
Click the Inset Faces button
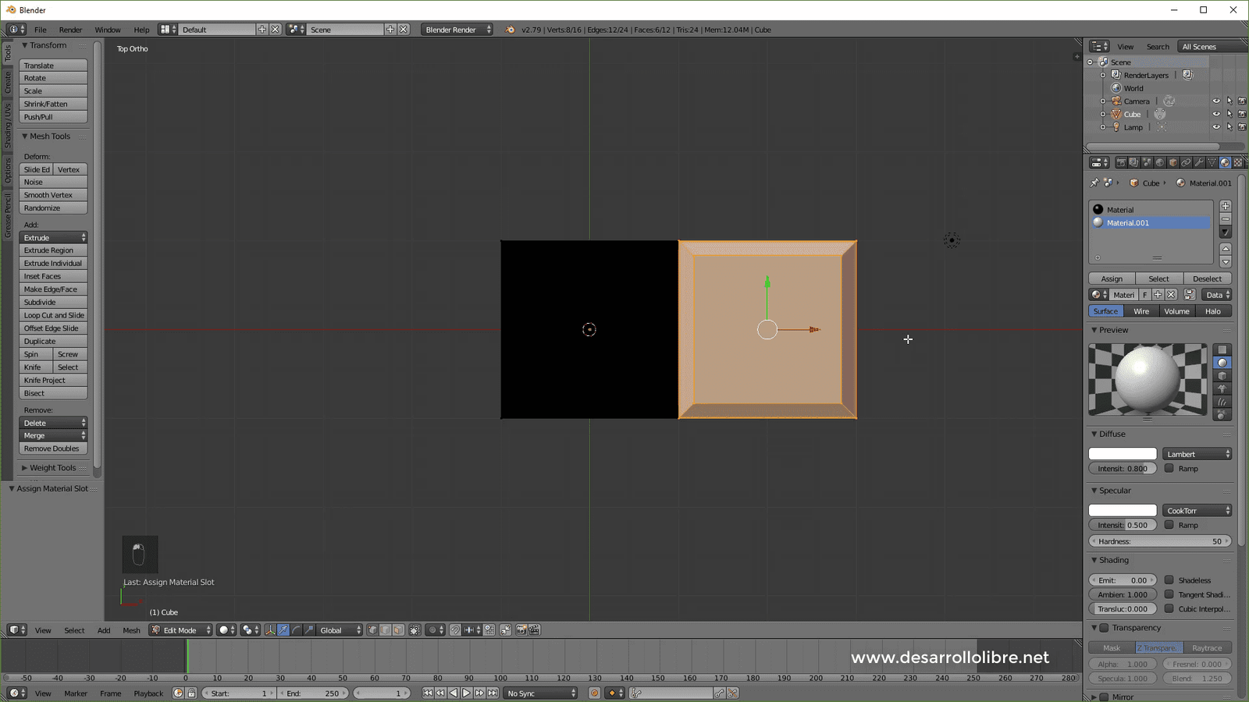pos(53,276)
